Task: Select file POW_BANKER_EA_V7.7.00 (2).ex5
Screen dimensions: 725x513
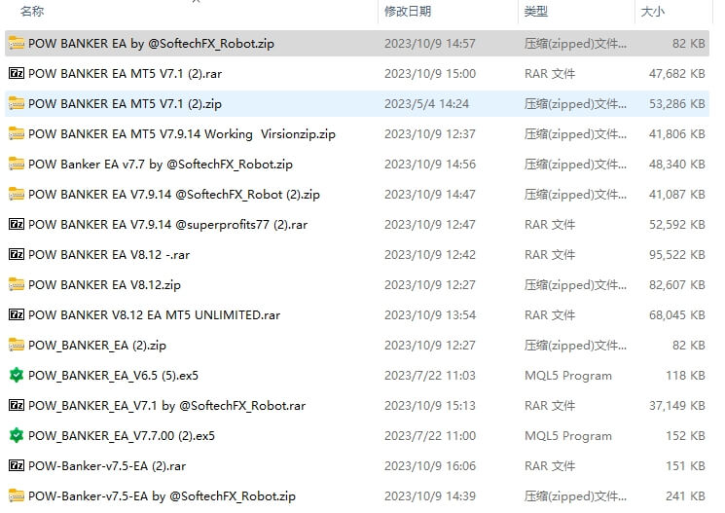Action: click(122, 436)
